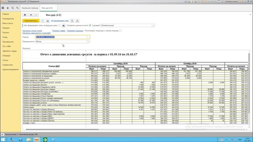
Task: Expand the Сценарий dropdown
Action: coord(153,25)
